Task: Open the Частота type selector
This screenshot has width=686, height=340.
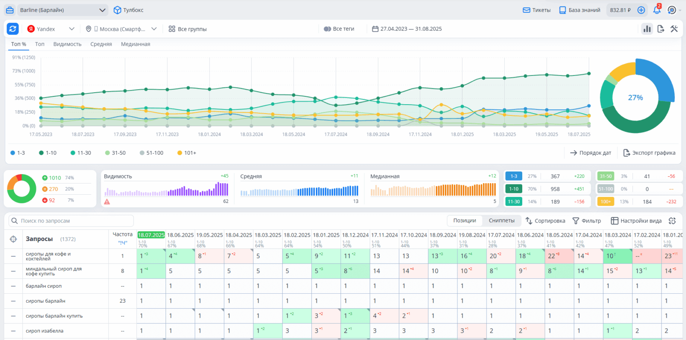Action: (x=123, y=243)
